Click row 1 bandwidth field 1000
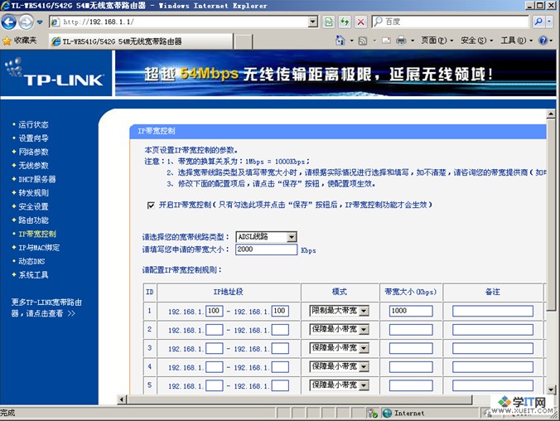This screenshot has width=560, height=421. pos(411,311)
